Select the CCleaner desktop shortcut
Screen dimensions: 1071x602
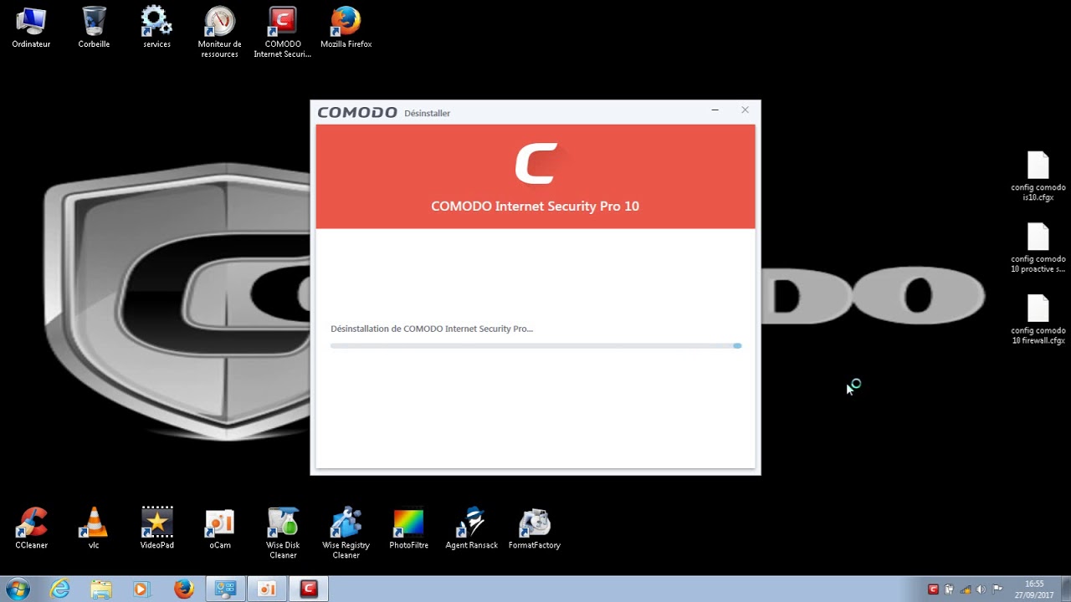(x=31, y=528)
